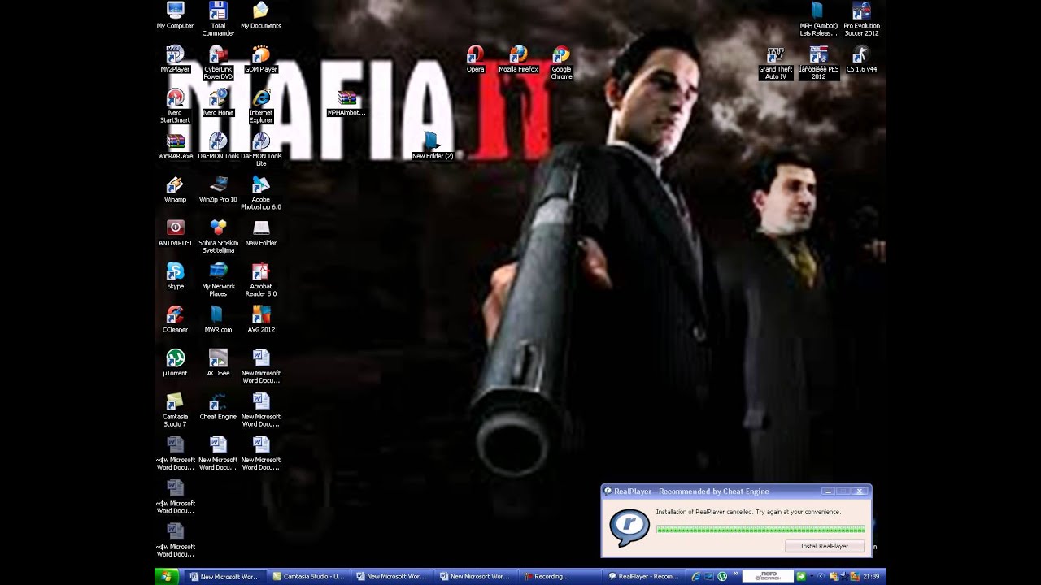Open MPH (Aimbot) Leis Release folder
Viewport: 1041px width, 585px height.
pyautogui.click(x=818, y=19)
